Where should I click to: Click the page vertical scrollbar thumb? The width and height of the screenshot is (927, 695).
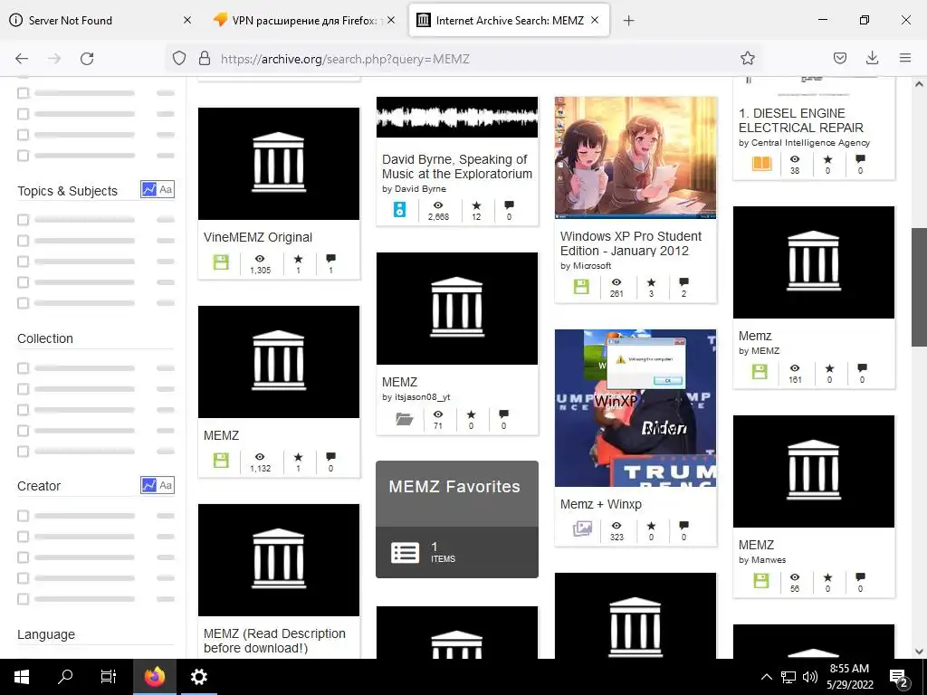pos(919,287)
